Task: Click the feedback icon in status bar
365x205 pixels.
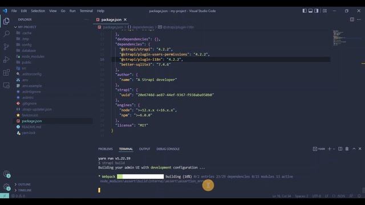Action: click(x=351, y=196)
